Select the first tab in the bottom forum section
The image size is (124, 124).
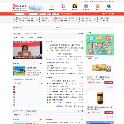point(17,115)
